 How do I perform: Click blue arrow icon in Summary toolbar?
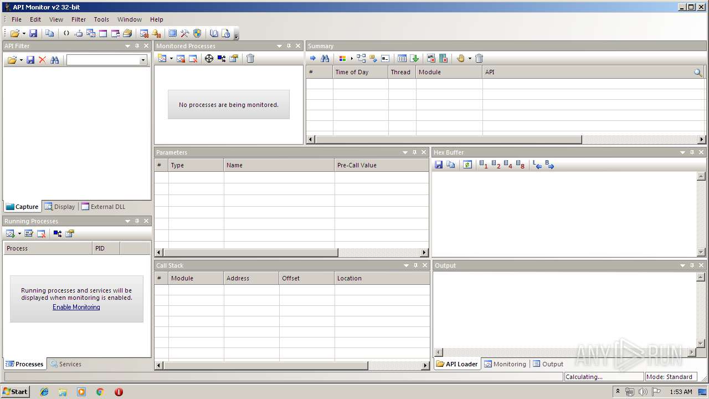313,58
